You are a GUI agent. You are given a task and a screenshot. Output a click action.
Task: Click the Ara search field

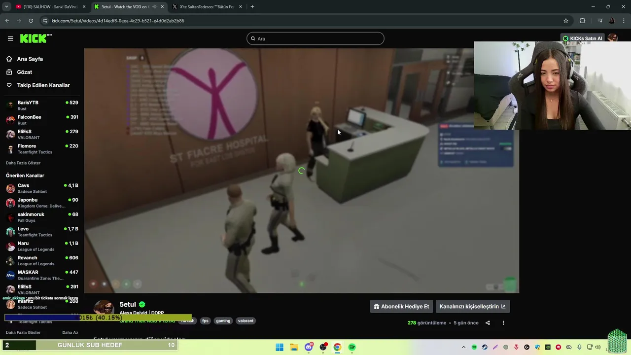315,38
